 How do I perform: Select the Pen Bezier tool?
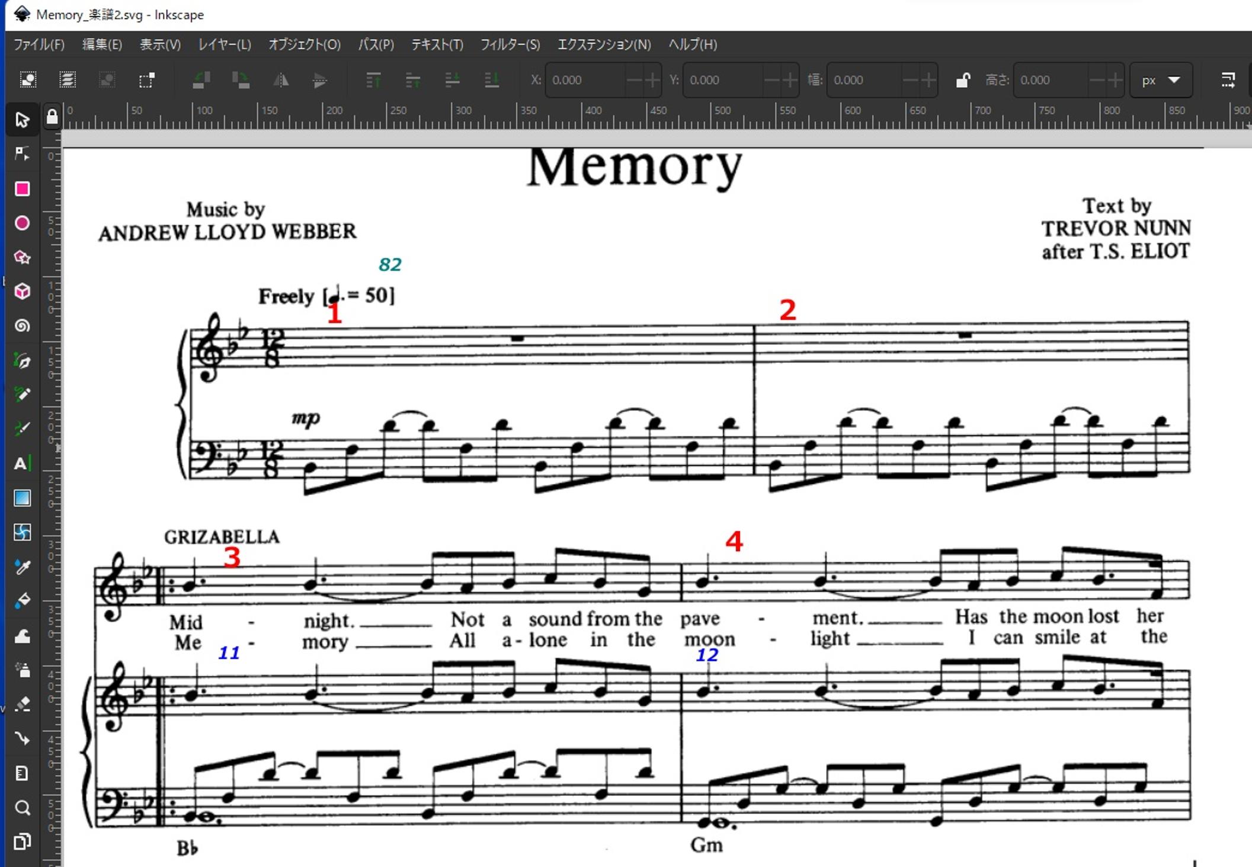[x=22, y=360]
